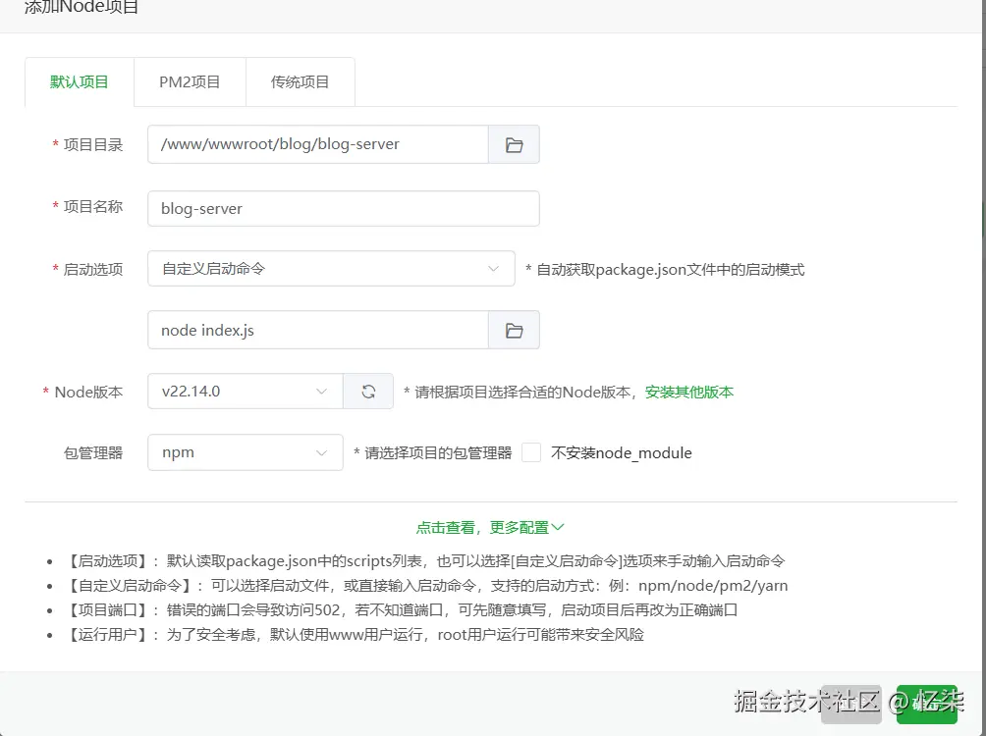
Task: Open the Node版本 v22.14.0 dropdown
Action: coord(246,392)
